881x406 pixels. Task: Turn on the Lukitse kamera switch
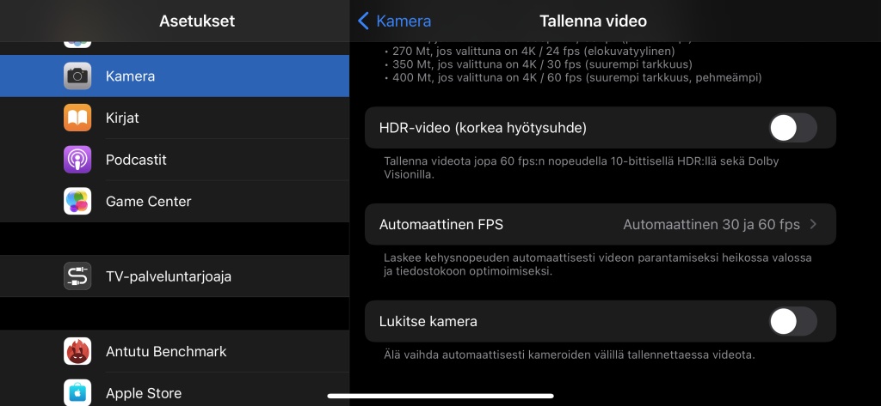pos(792,321)
